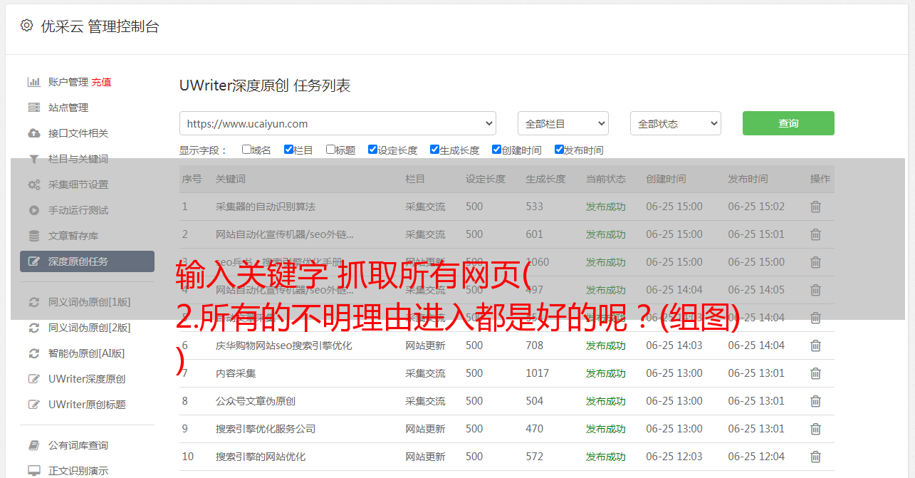The height and width of the screenshot is (478, 915).
Task: Click the book icon for 公有词库查询
Action: click(x=33, y=445)
